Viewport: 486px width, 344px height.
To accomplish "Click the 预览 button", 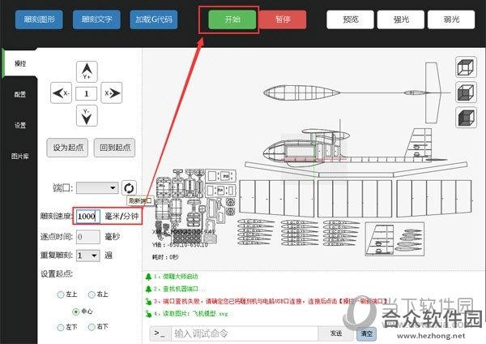I will tap(350, 19).
